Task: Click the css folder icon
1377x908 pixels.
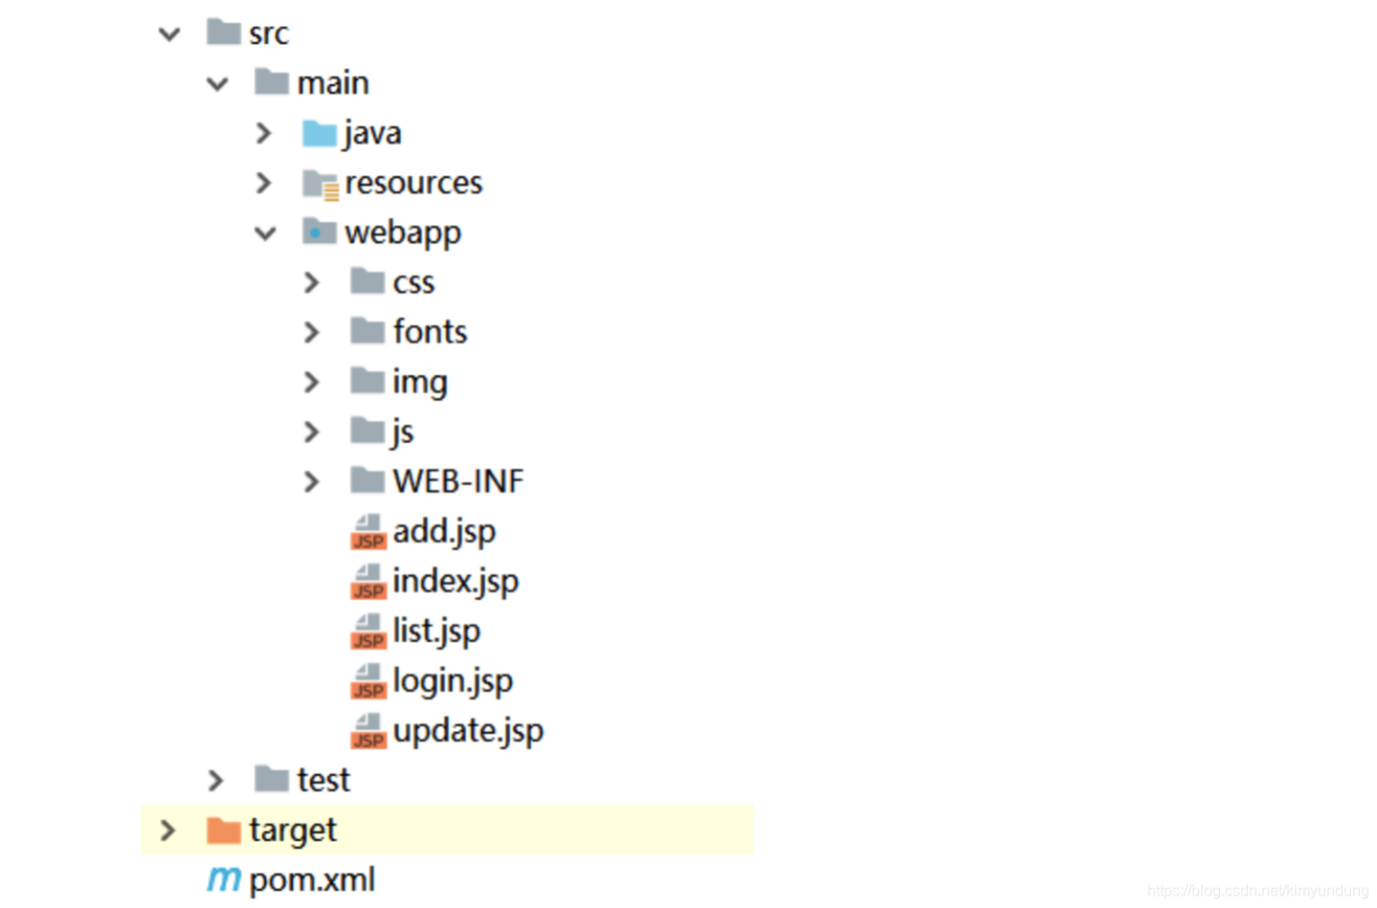Action: (x=367, y=281)
